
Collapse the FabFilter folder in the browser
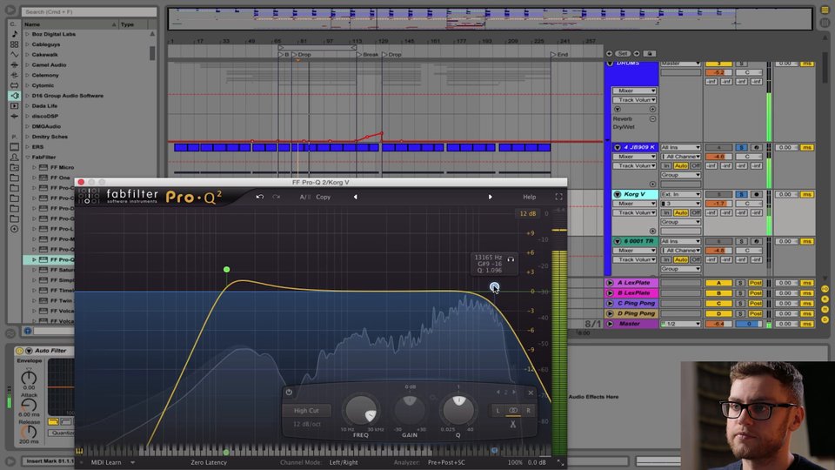coord(28,158)
